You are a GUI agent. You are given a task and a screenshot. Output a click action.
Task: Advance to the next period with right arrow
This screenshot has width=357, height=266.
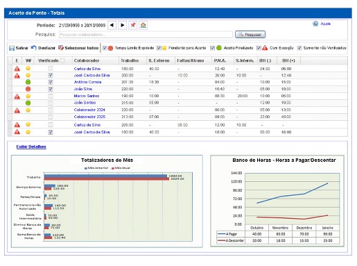(123, 25)
